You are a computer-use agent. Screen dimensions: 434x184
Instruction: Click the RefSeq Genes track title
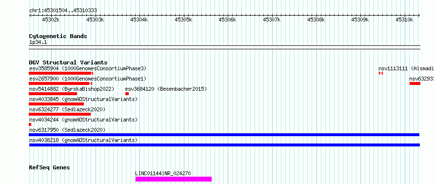pyautogui.click(x=50, y=168)
